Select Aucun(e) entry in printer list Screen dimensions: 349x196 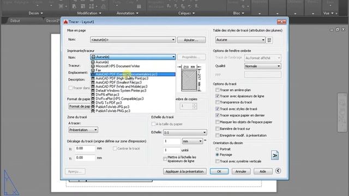click(x=133, y=62)
